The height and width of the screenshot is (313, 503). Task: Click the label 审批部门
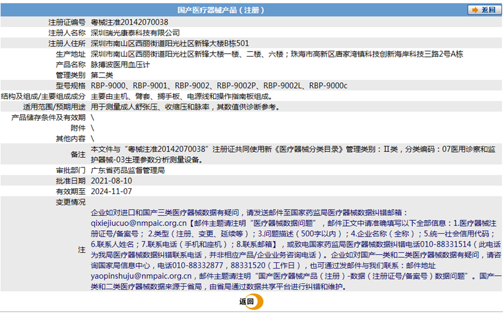(x=70, y=170)
